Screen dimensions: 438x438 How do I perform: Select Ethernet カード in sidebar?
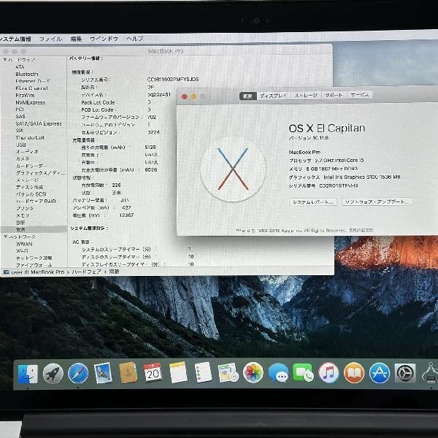click(x=33, y=81)
